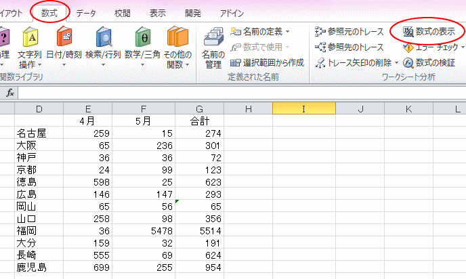Select the 徳島 cell
Image resolution: width=466 pixels, height=279 pixels.
pyautogui.click(x=39, y=182)
